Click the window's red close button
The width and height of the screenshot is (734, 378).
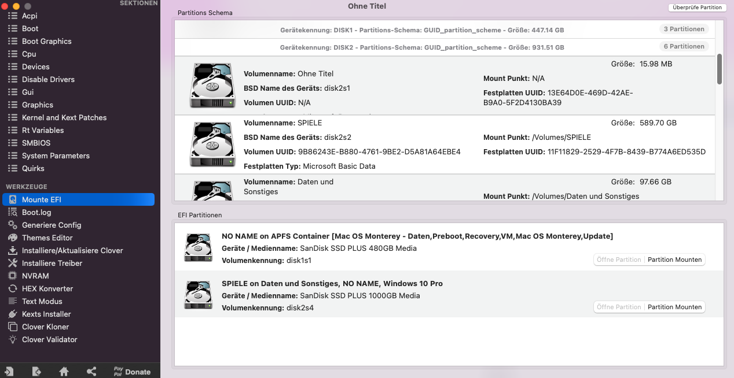5,6
